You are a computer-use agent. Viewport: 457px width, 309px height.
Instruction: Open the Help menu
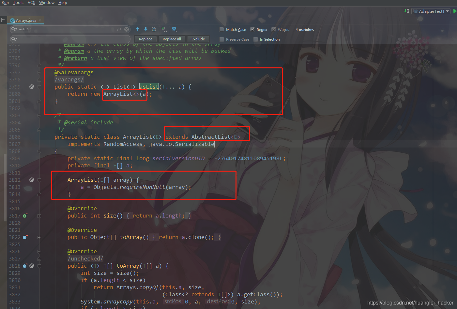click(x=63, y=3)
